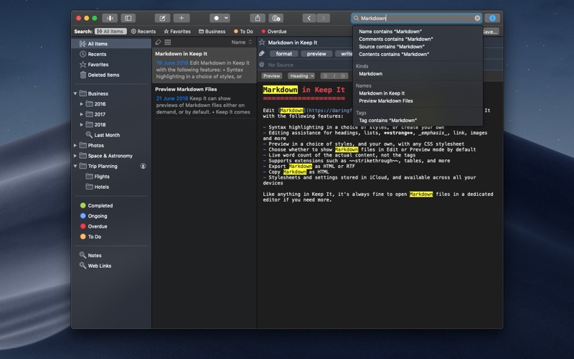
Task: Select 'Preview Markdown Files' under Names
Action: click(386, 101)
